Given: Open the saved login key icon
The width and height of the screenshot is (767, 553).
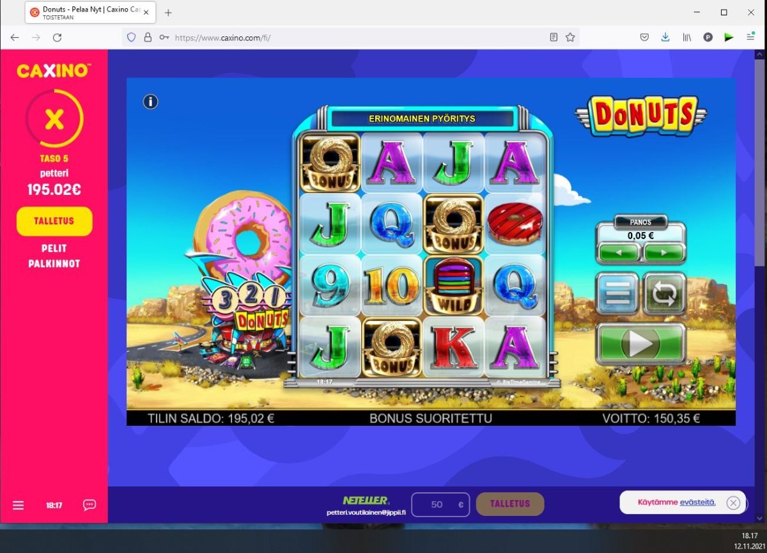Looking at the screenshot, I should click(x=164, y=38).
